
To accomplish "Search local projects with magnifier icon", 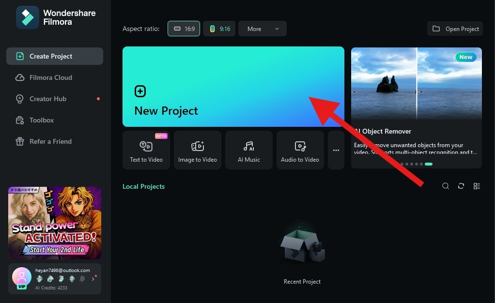I will point(446,186).
